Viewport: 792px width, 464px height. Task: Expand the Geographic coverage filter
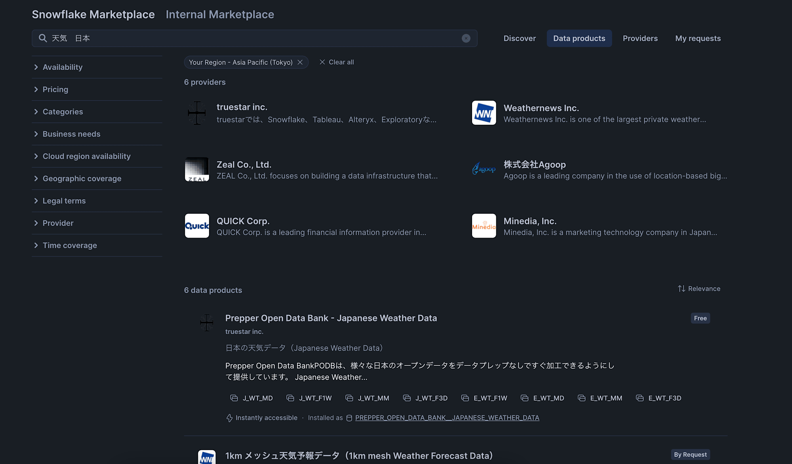pos(97,179)
